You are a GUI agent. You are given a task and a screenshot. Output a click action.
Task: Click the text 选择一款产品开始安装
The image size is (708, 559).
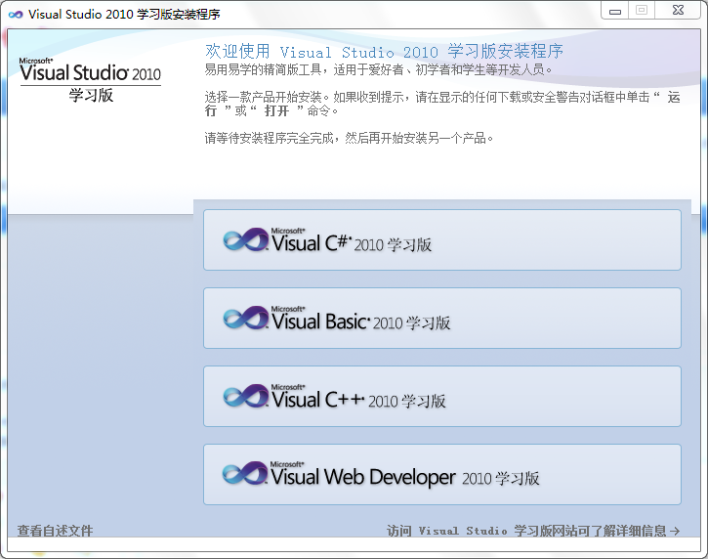pos(264,97)
